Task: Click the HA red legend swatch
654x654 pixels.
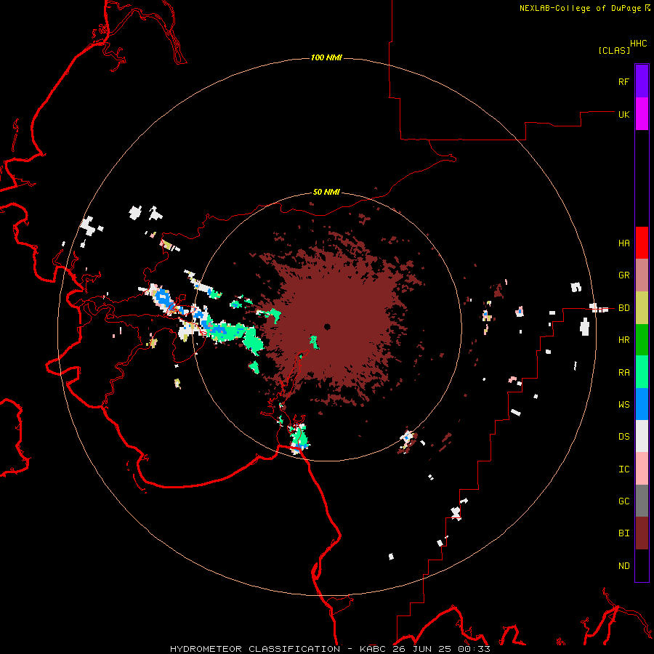Action: (642, 243)
